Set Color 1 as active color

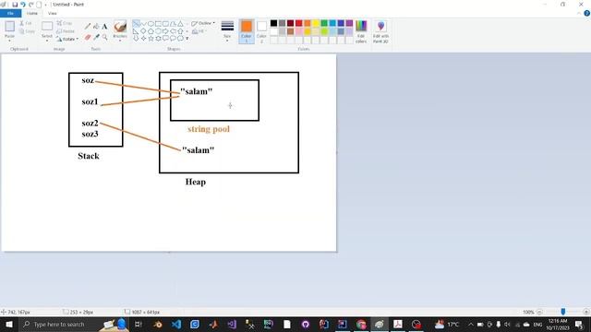click(x=247, y=31)
